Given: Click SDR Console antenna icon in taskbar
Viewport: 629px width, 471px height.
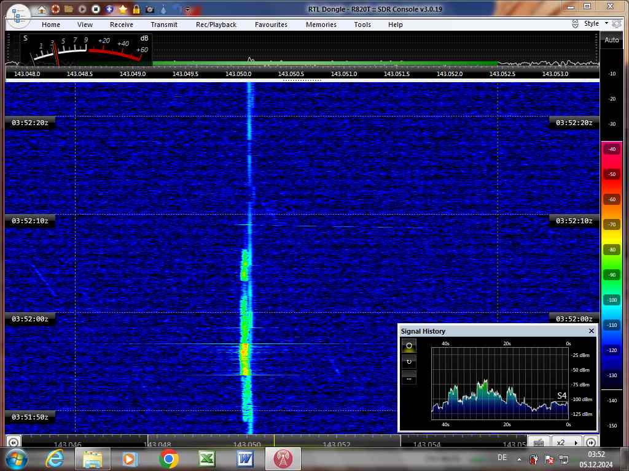Looking at the screenshot, I should pos(283,459).
